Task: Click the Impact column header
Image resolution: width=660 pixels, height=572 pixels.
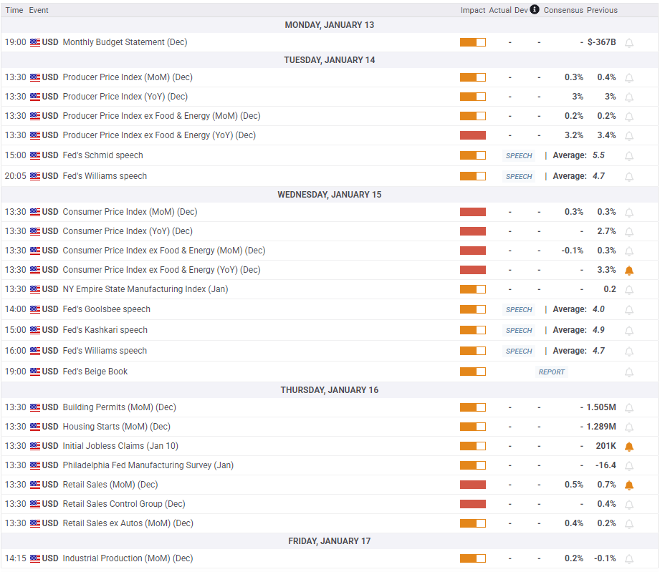Action: [473, 10]
